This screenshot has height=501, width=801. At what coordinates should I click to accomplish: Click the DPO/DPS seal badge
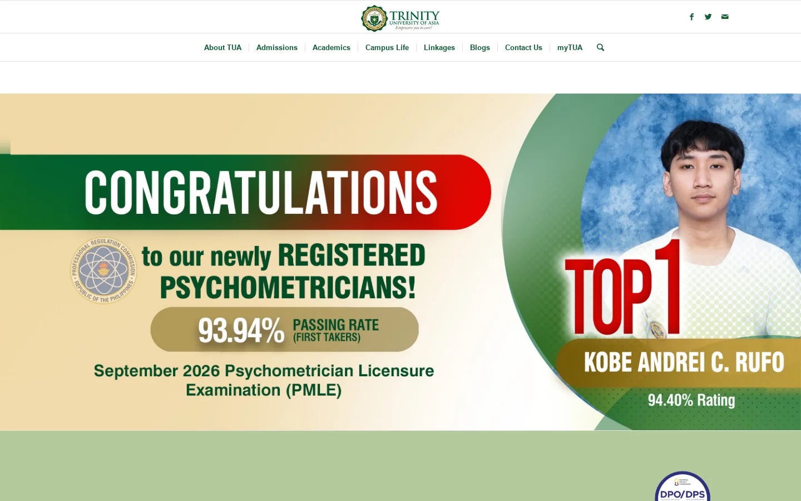[x=683, y=487]
